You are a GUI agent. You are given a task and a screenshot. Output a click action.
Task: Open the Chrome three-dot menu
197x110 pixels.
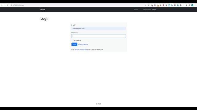point(195,5)
